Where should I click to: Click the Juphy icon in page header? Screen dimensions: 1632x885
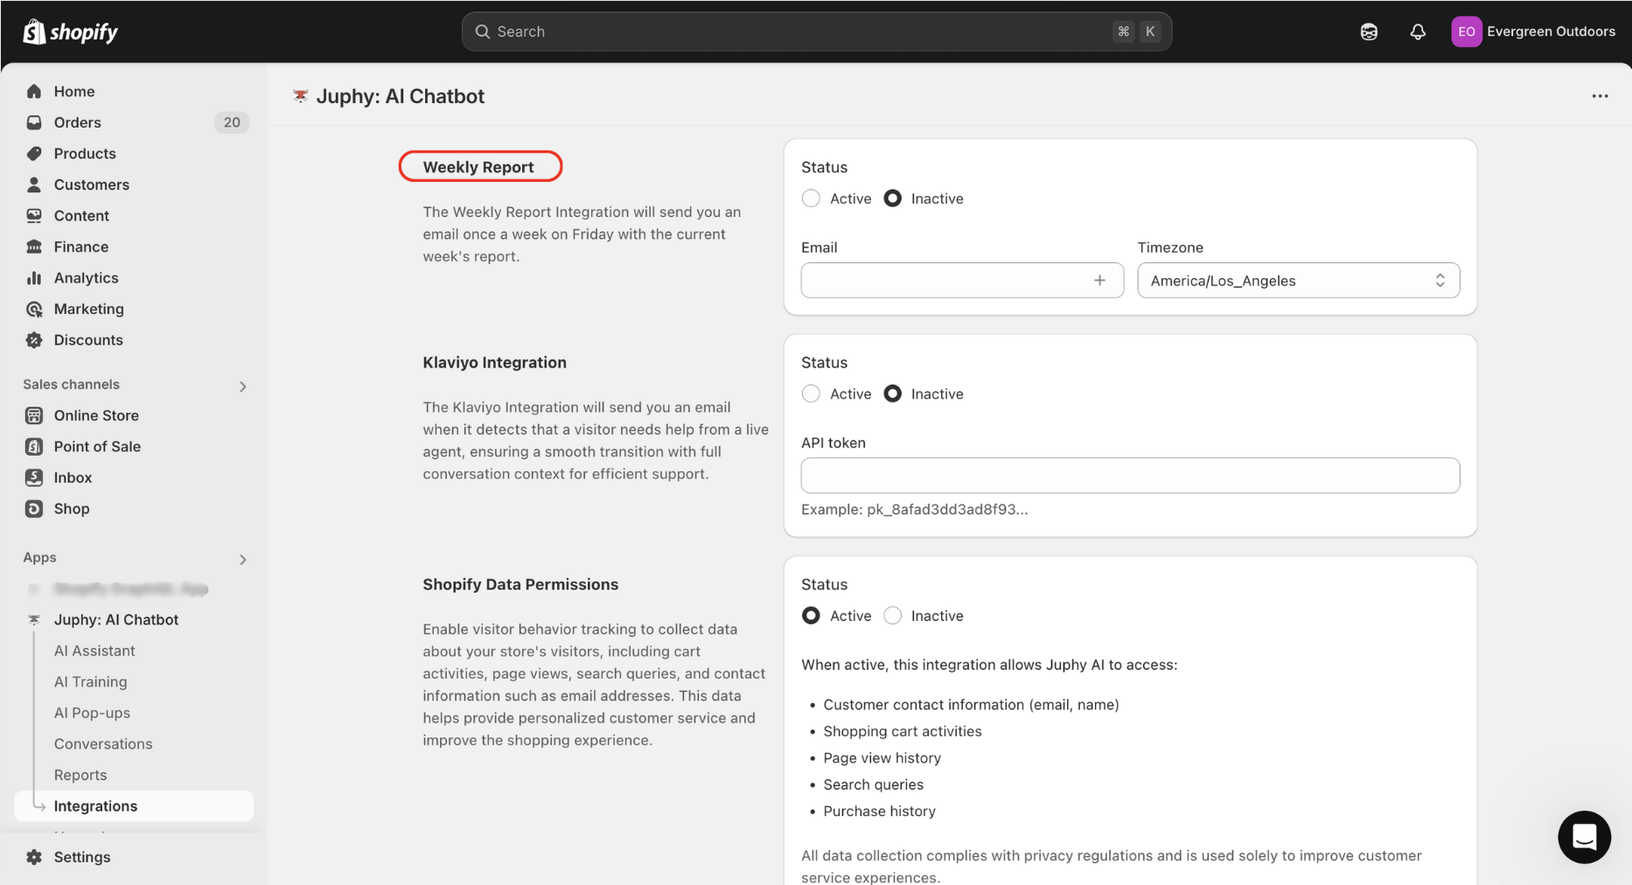tap(300, 96)
